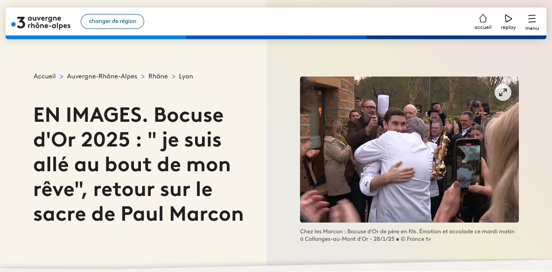Click the Bocuse d'Or 2025 article headline
Screen dimensions: 552x272
point(139,164)
